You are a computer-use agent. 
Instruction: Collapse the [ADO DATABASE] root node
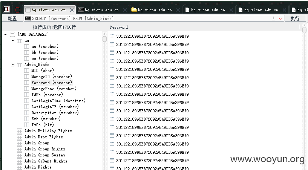coord(6,34)
